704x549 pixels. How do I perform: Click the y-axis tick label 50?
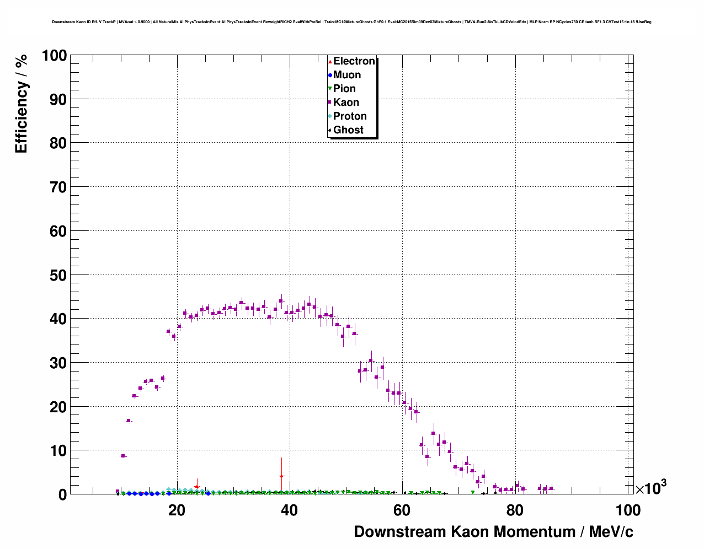point(58,275)
